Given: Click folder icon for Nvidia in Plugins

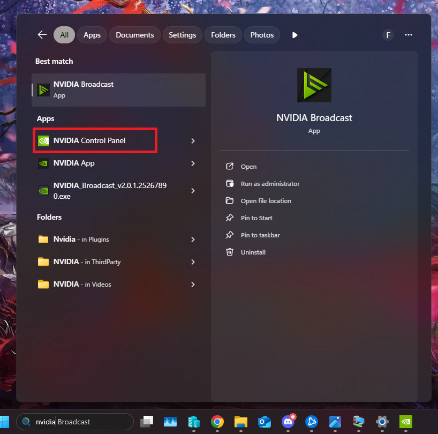Looking at the screenshot, I should 43,239.
